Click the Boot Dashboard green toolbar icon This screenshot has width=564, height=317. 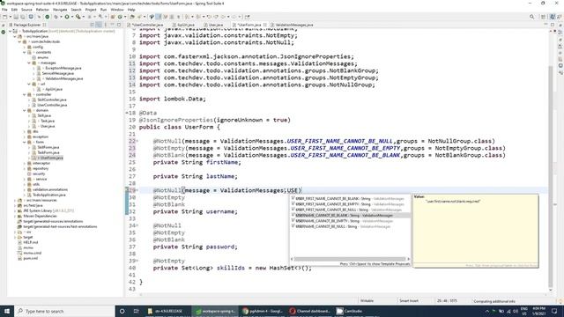(x=47, y=17)
